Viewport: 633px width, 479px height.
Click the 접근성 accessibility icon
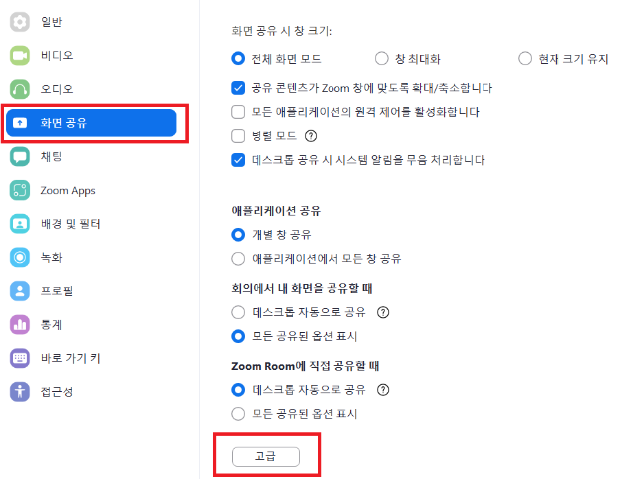pyautogui.click(x=20, y=391)
